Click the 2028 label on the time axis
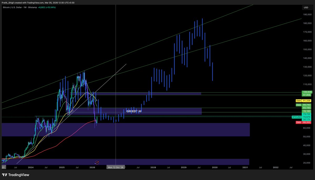The width and height of the screenshot is (315, 180). pyautogui.click(x=153, y=167)
